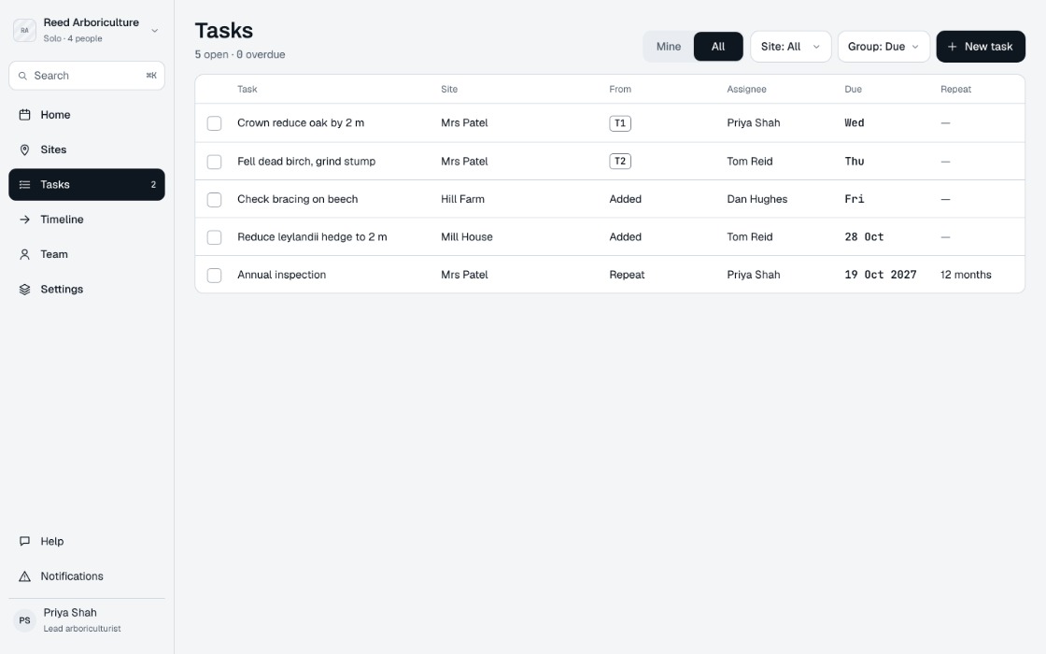Viewport: 1046px width, 654px height.
Task: Open the T2 source badge
Action: tap(620, 161)
